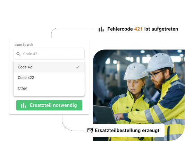Viewport: 185px width, 141px height.
Task: Pick the Other option
Action: tap(49, 88)
